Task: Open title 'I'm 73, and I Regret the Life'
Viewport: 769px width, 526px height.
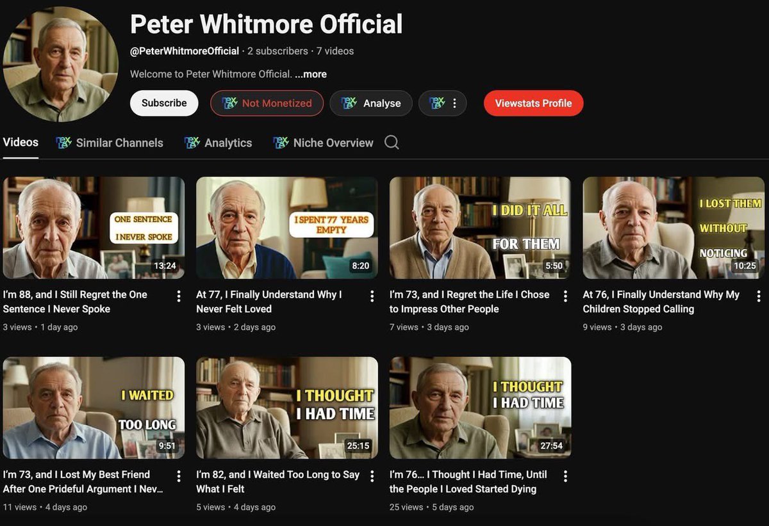Action: (470, 301)
